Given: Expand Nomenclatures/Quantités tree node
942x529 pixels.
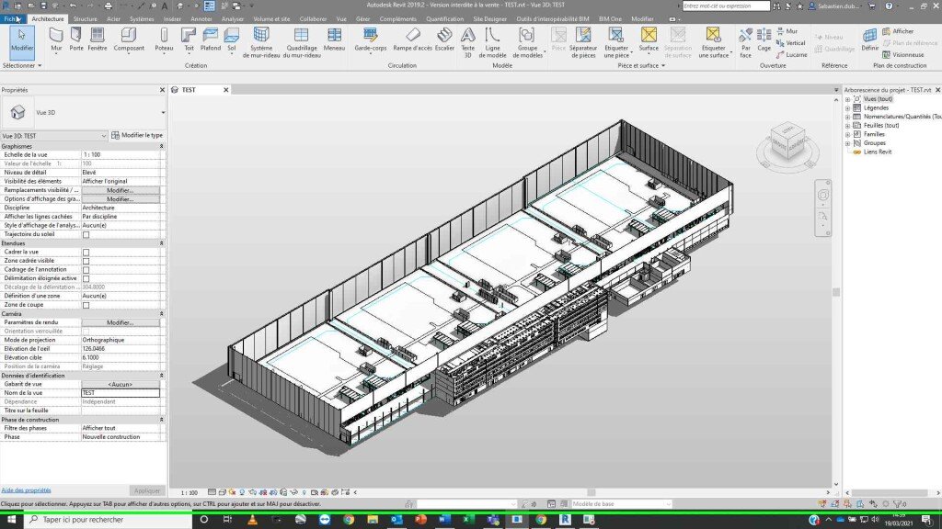Looking at the screenshot, I should (847, 117).
